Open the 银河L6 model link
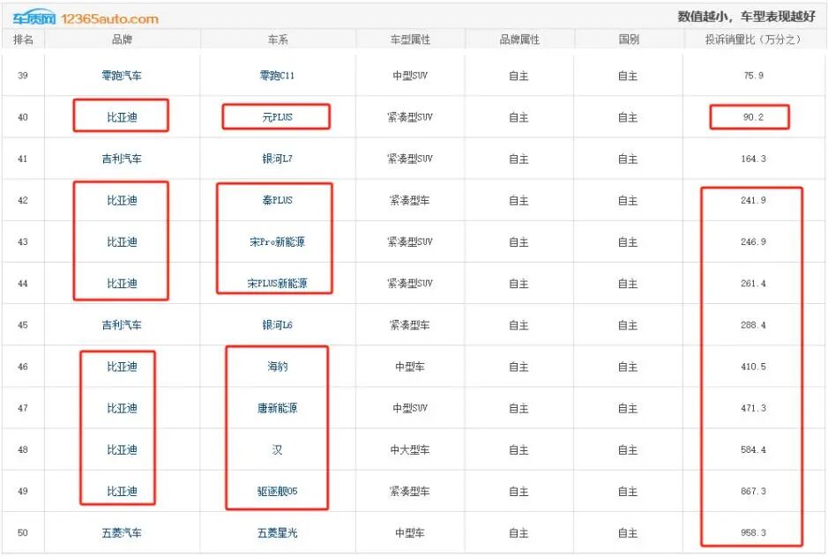Viewport: 828px width, 556px height. (x=277, y=325)
